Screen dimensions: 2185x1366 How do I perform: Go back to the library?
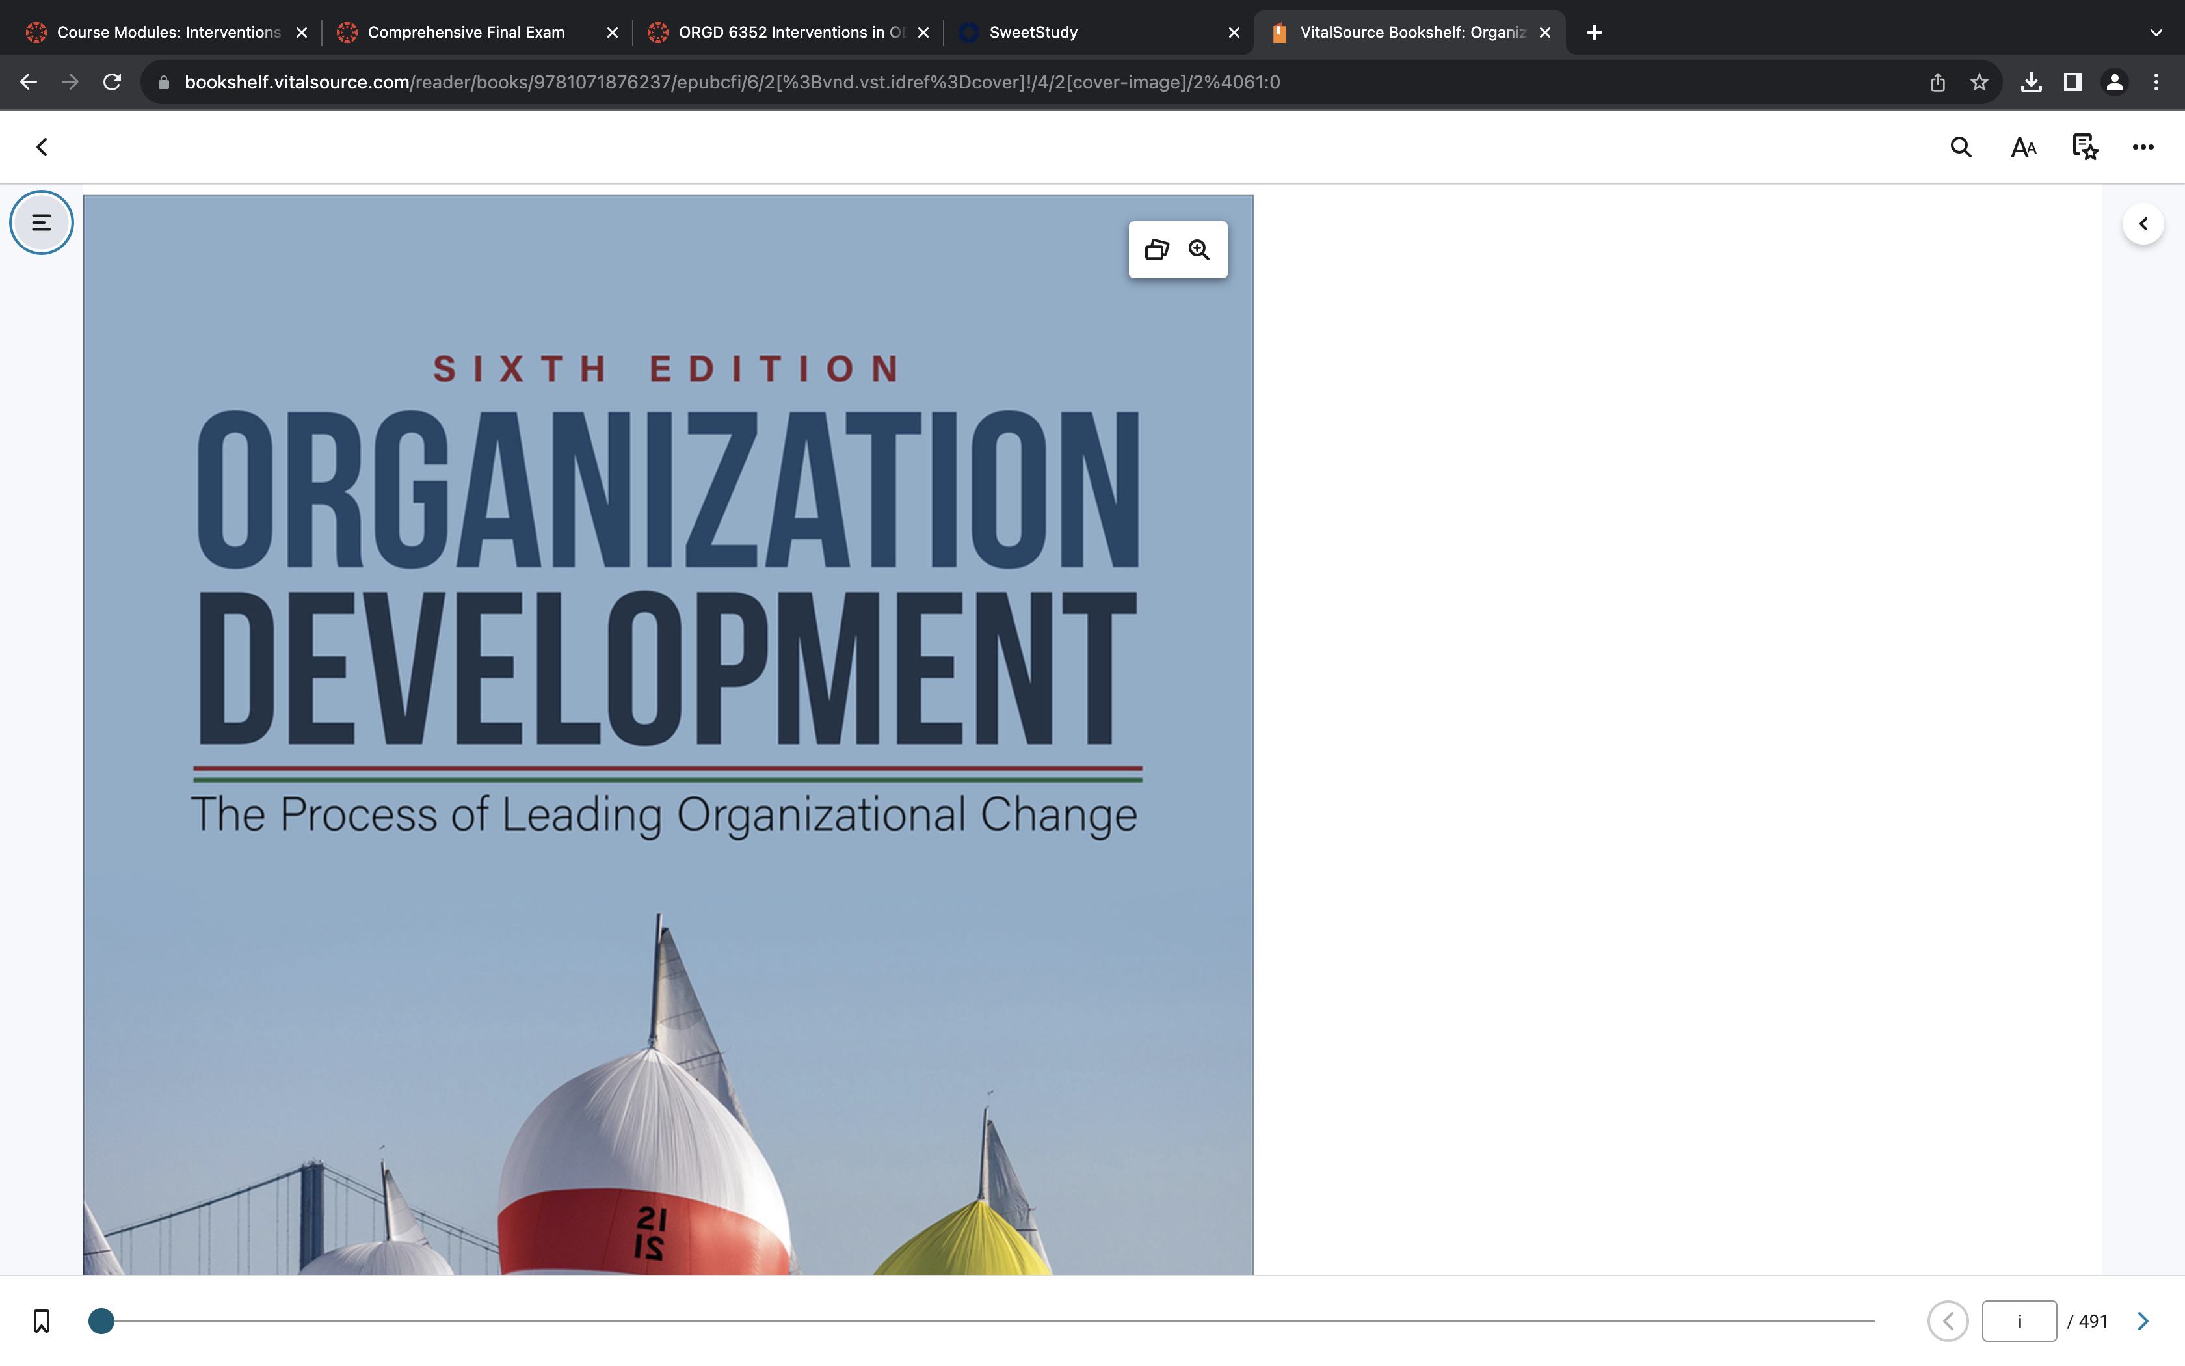[42, 147]
